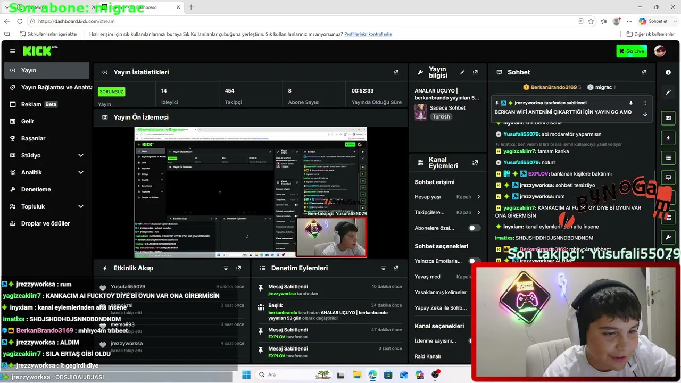The width and height of the screenshot is (681, 383).
Task: Toggle the stream preview widget icon in right sidebar
Action: [668, 118]
